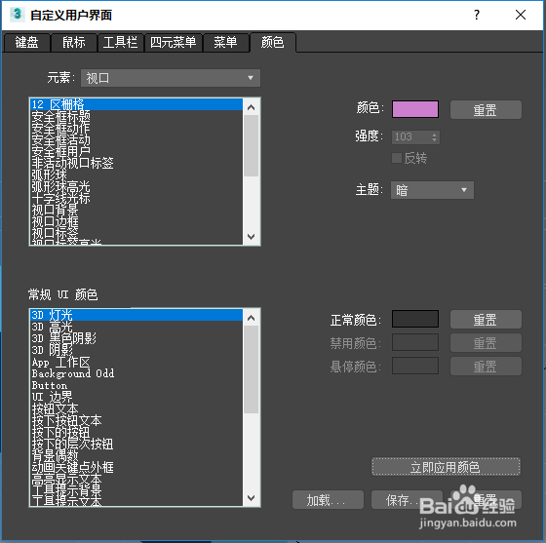Viewport: 546px width, 543px height.
Task: Select 12 区栅格 in the elements list
Action: tap(136, 104)
